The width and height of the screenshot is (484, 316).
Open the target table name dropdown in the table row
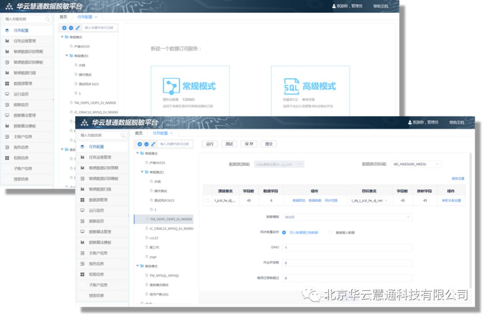click(x=369, y=201)
